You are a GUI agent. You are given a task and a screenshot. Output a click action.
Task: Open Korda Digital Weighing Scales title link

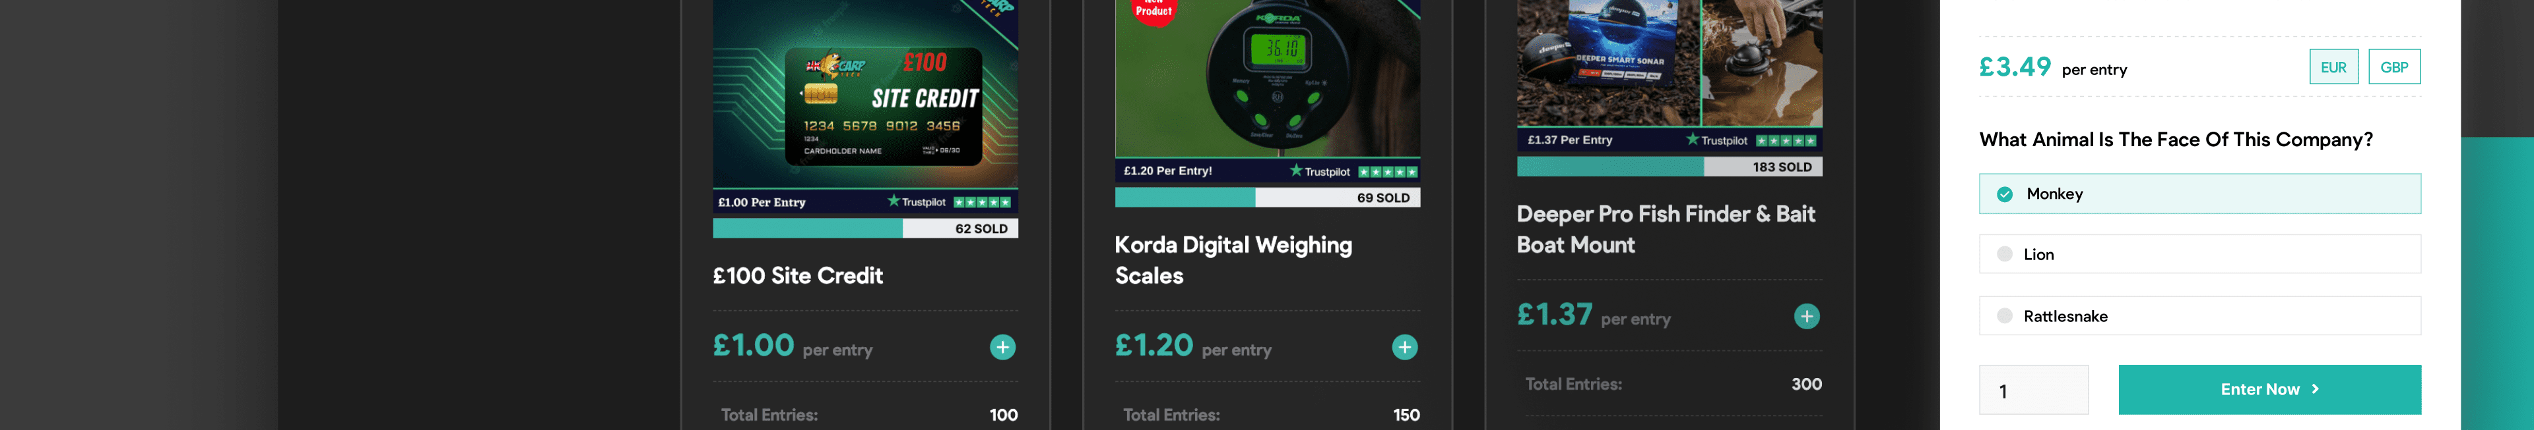(1233, 260)
